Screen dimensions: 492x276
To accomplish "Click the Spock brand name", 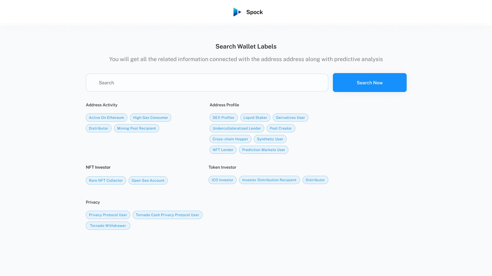I will point(254,12).
